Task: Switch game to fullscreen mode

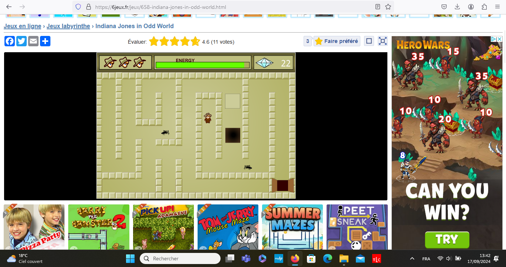Action: (x=383, y=41)
